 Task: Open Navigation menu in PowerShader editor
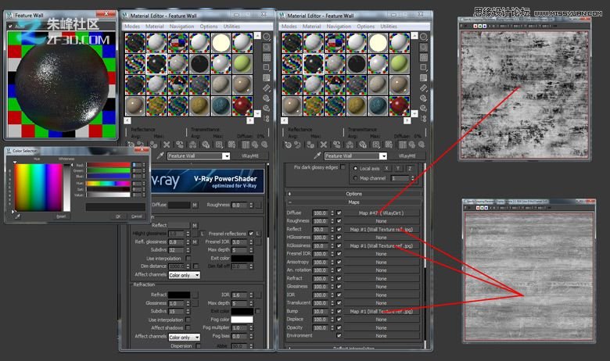point(181,27)
